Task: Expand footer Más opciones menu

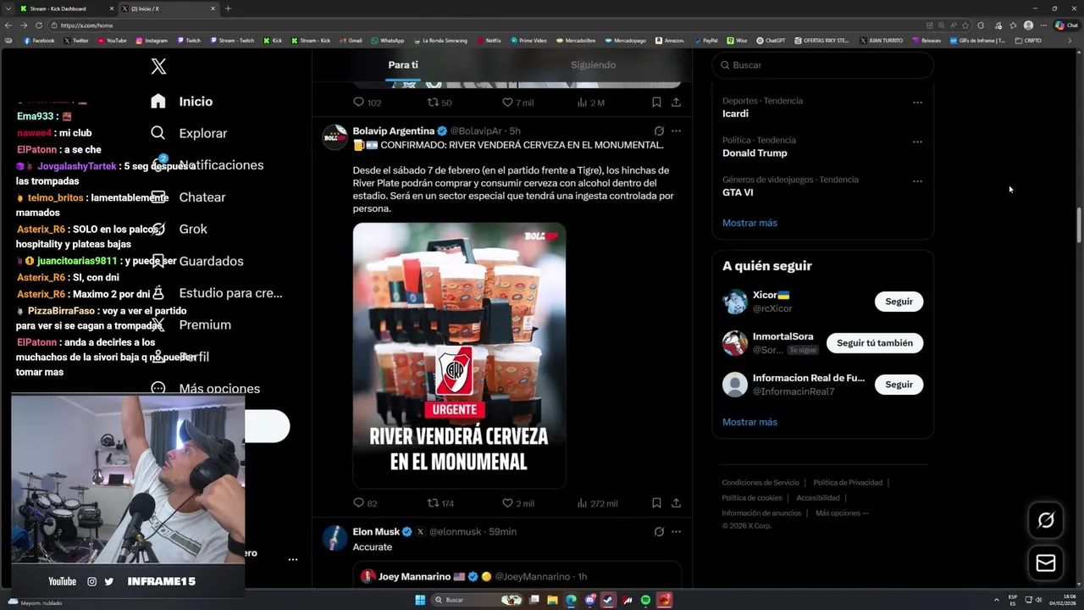Action: coord(842,513)
